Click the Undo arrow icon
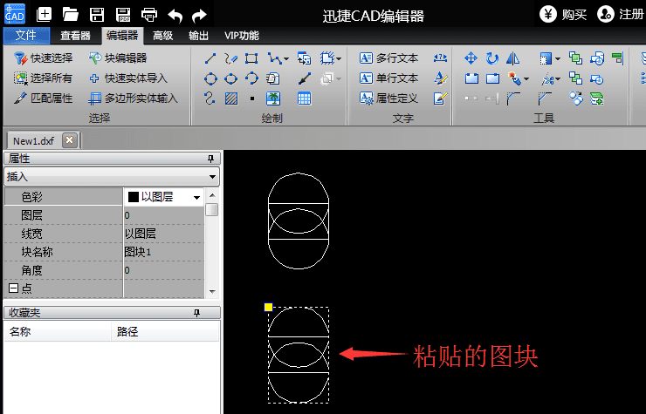646x414 pixels. [175, 16]
